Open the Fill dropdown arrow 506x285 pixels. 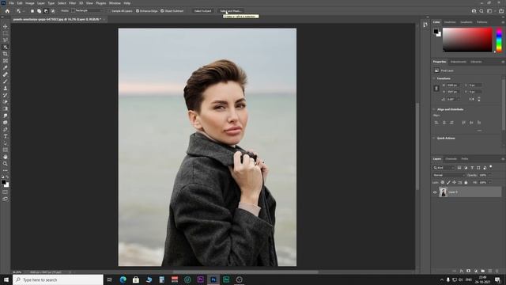point(489,183)
